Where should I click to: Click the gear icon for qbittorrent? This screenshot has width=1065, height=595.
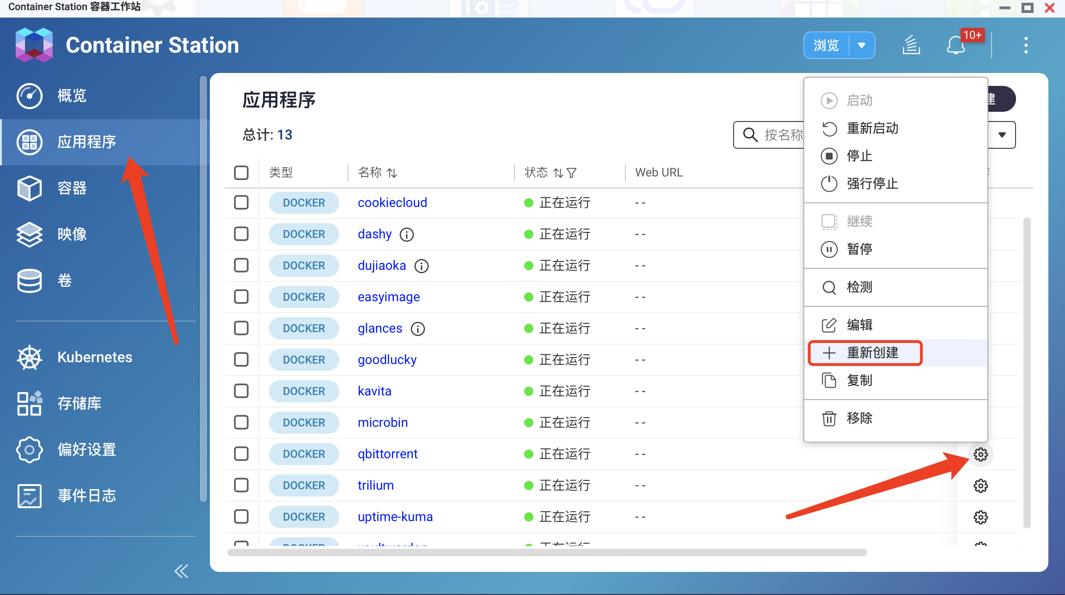coord(981,455)
